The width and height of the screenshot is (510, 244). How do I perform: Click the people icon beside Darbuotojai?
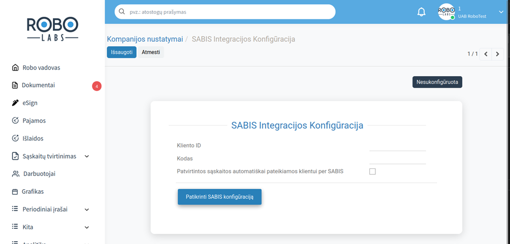16,174
